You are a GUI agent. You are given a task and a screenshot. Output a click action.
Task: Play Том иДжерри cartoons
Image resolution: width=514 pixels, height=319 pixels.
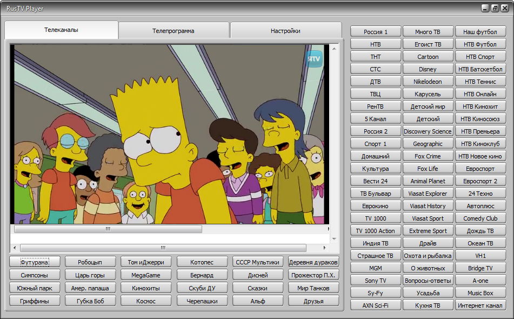point(146,262)
